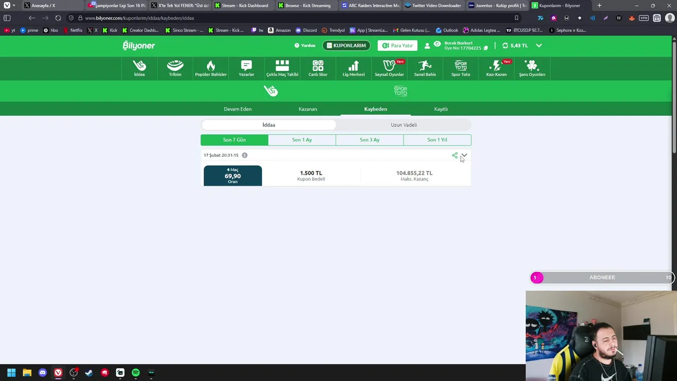This screenshot has width=677, height=381.
Task: Open the Canlı Skor icon
Action: (x=318, y=68)
